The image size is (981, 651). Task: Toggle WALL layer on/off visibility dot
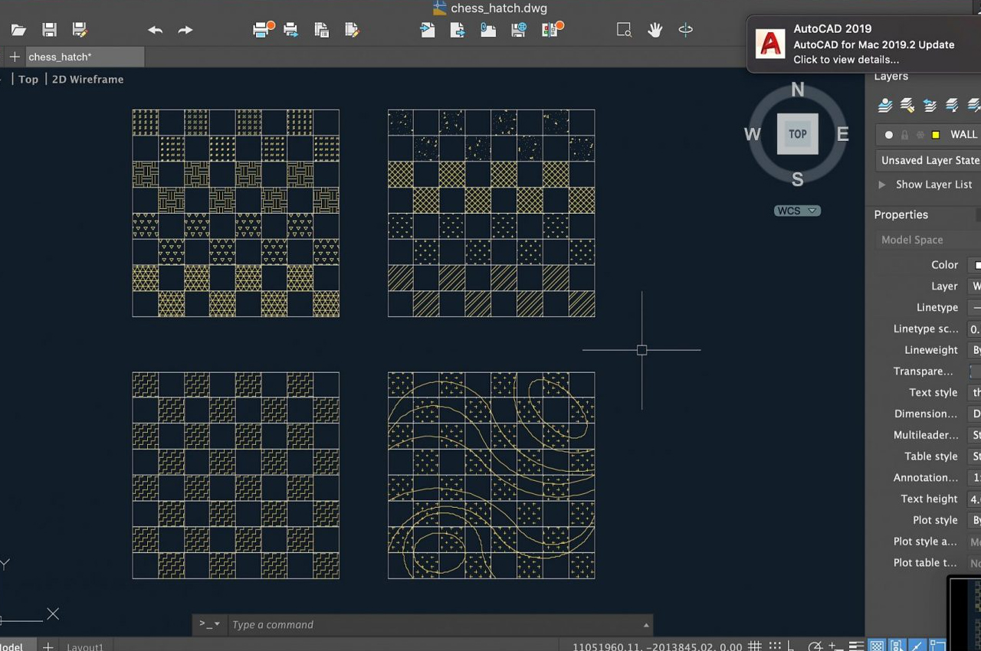(889, 135)
